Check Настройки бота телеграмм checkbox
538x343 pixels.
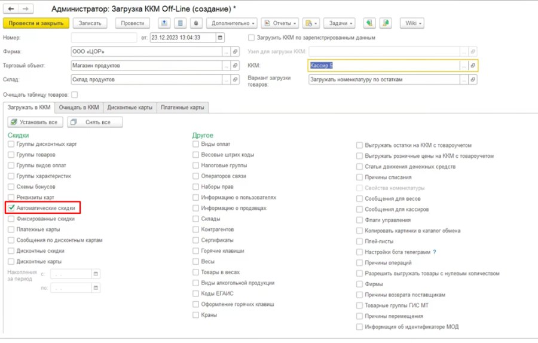[359, 252]
